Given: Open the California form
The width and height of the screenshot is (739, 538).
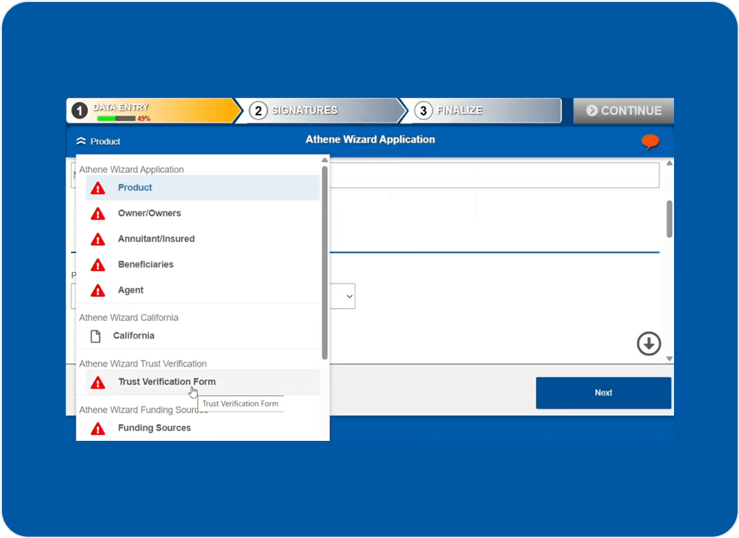Looking at the screenshot, I should pos(202,336).
